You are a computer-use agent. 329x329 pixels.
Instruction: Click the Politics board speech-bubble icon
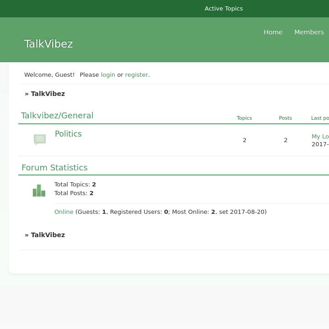click(x=40, y=139)
